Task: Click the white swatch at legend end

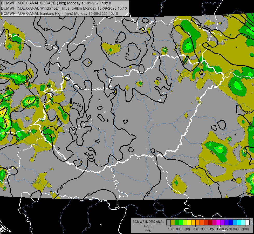Action: pyautogui.click(x=248, y=222)
